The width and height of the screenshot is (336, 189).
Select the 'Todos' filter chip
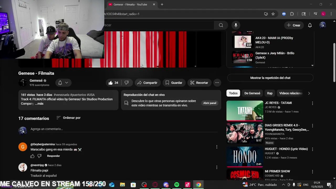233,93
